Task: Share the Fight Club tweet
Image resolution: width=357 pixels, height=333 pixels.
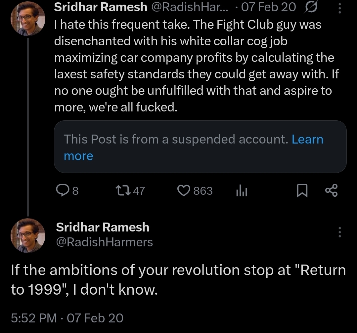Action: (331, 191)
